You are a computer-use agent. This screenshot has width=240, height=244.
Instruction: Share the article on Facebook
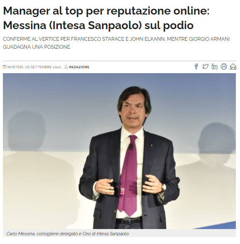(x=196, y=67)
